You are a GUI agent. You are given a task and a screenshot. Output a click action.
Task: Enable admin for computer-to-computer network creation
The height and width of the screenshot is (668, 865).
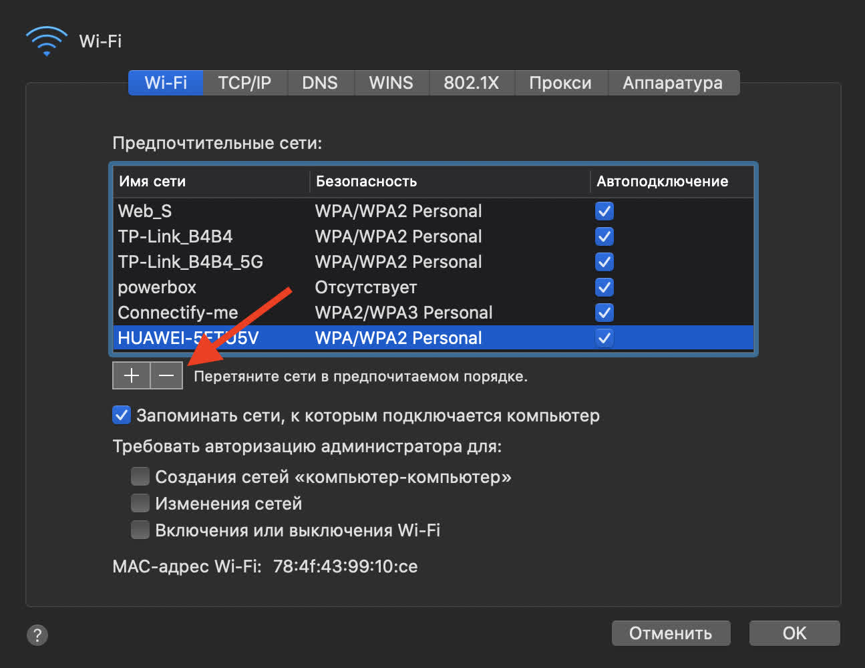[x=140, y=476]
